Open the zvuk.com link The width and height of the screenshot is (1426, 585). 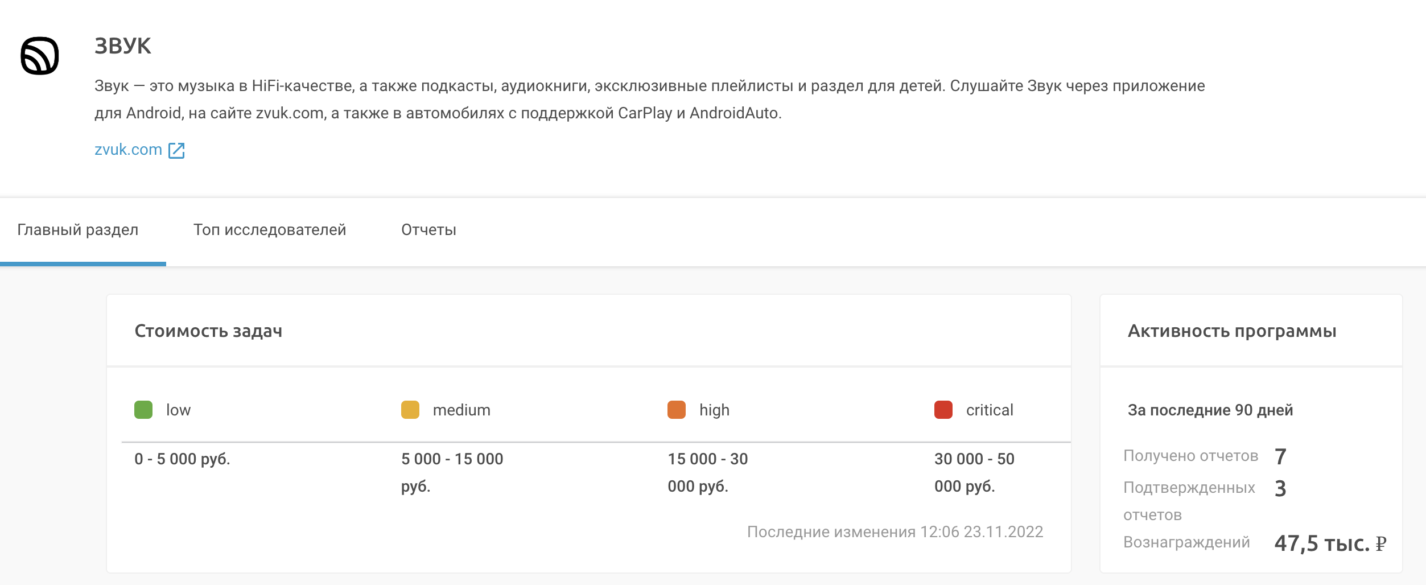127,149
